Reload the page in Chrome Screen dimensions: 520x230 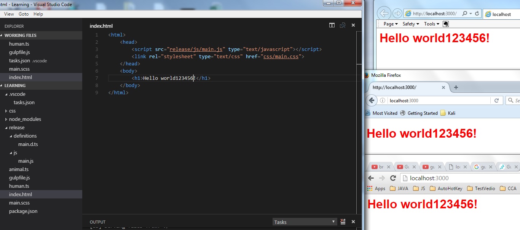[393, 178]
